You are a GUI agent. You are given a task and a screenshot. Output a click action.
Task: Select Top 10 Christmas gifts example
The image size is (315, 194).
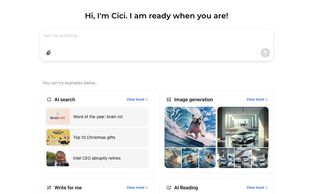click(x=97, y=137)
